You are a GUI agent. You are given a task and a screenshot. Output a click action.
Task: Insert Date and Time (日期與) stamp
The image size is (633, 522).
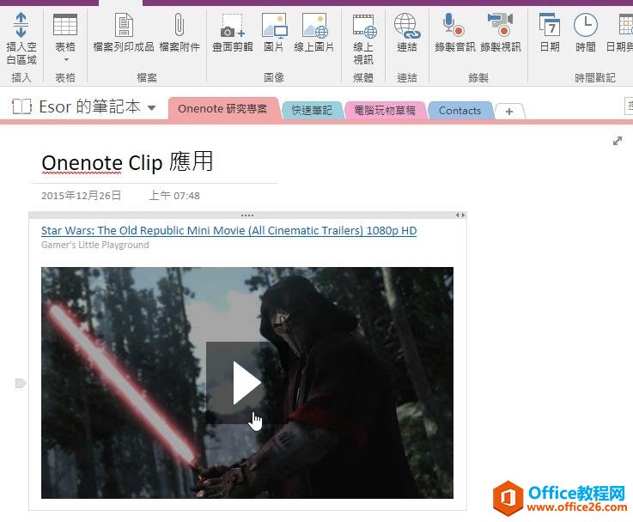(x=620, y=33)
